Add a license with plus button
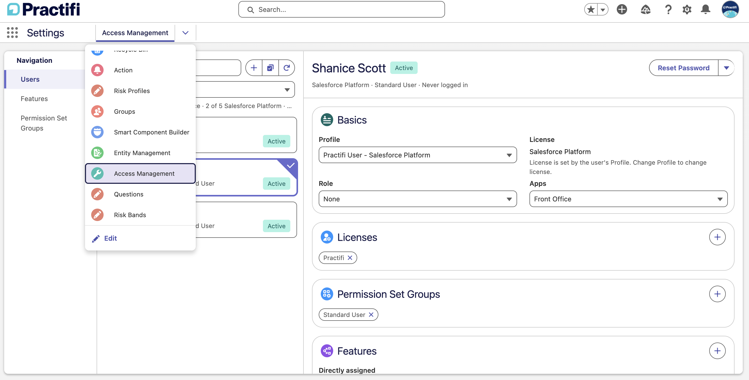The width and height of the screenshot is (749, 380). [717, 237]
